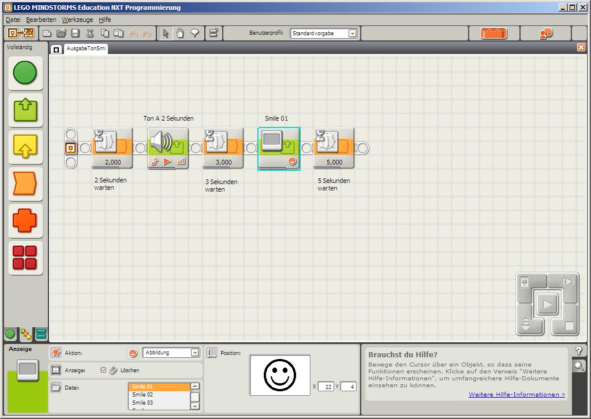Open Weitere Hilfe-Informationen link

tap(517, 395)
